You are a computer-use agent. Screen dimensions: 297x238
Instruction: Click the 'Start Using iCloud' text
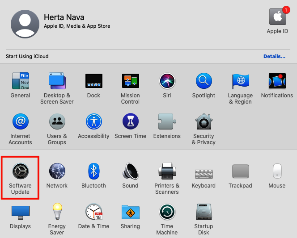coord(27,56)
